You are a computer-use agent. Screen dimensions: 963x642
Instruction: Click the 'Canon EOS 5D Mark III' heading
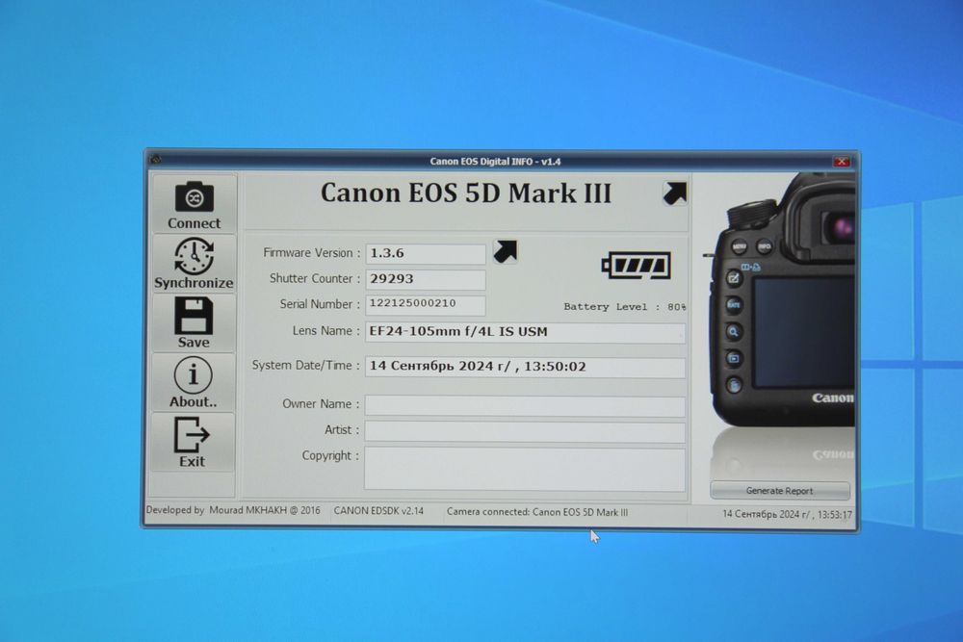point(466,193)
